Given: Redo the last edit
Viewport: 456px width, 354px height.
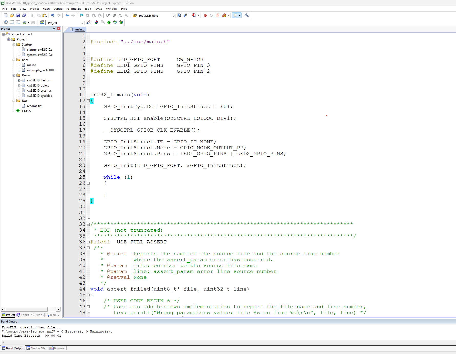Looking at the screenshot, I should (59, 15).
